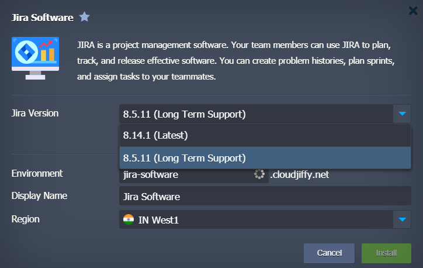Click the Cancel button
The height and width of the screenshot is (268, 423).
329,253
